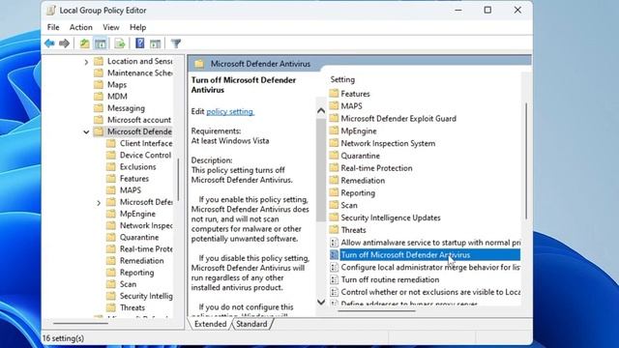The image size is (619, 348).
Task: Select Quarantine node in the left tree
Action: (133, 237)
